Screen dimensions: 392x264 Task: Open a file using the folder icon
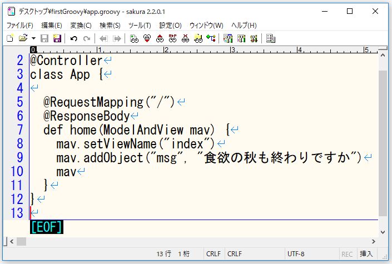(x=23, y=38)
